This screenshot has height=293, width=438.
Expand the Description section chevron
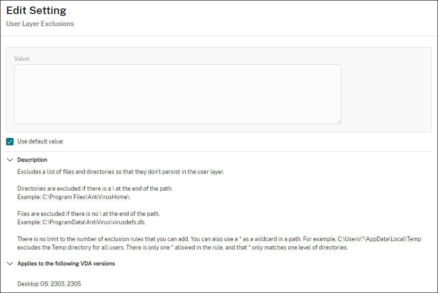click(x=10, y=159)
